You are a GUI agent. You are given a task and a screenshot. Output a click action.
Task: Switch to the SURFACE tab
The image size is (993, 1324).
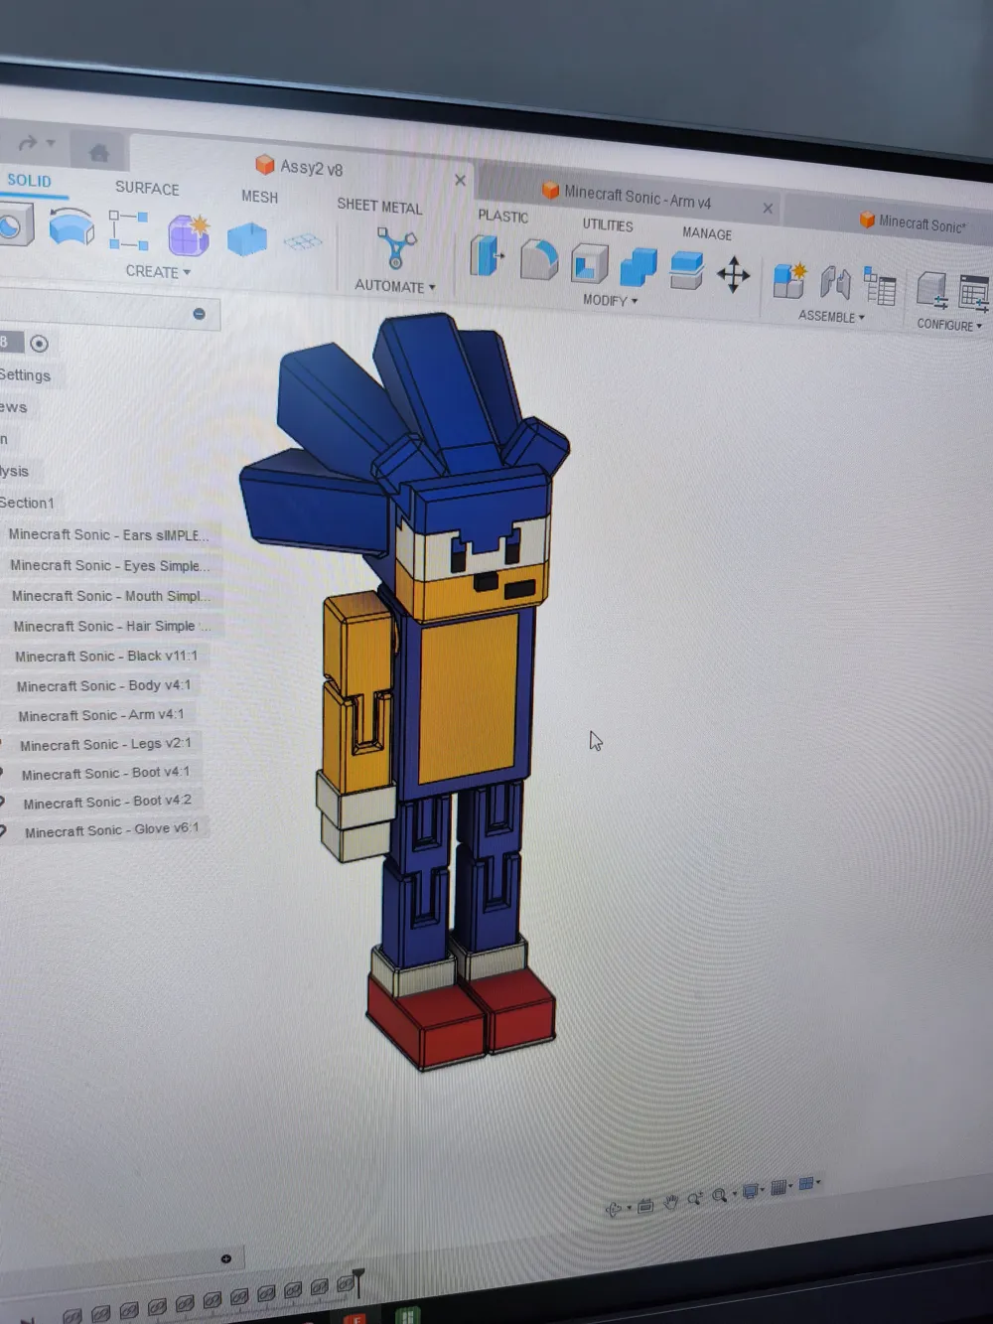pos(147,188)
